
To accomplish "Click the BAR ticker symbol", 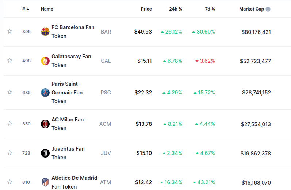I will [106, 32].
